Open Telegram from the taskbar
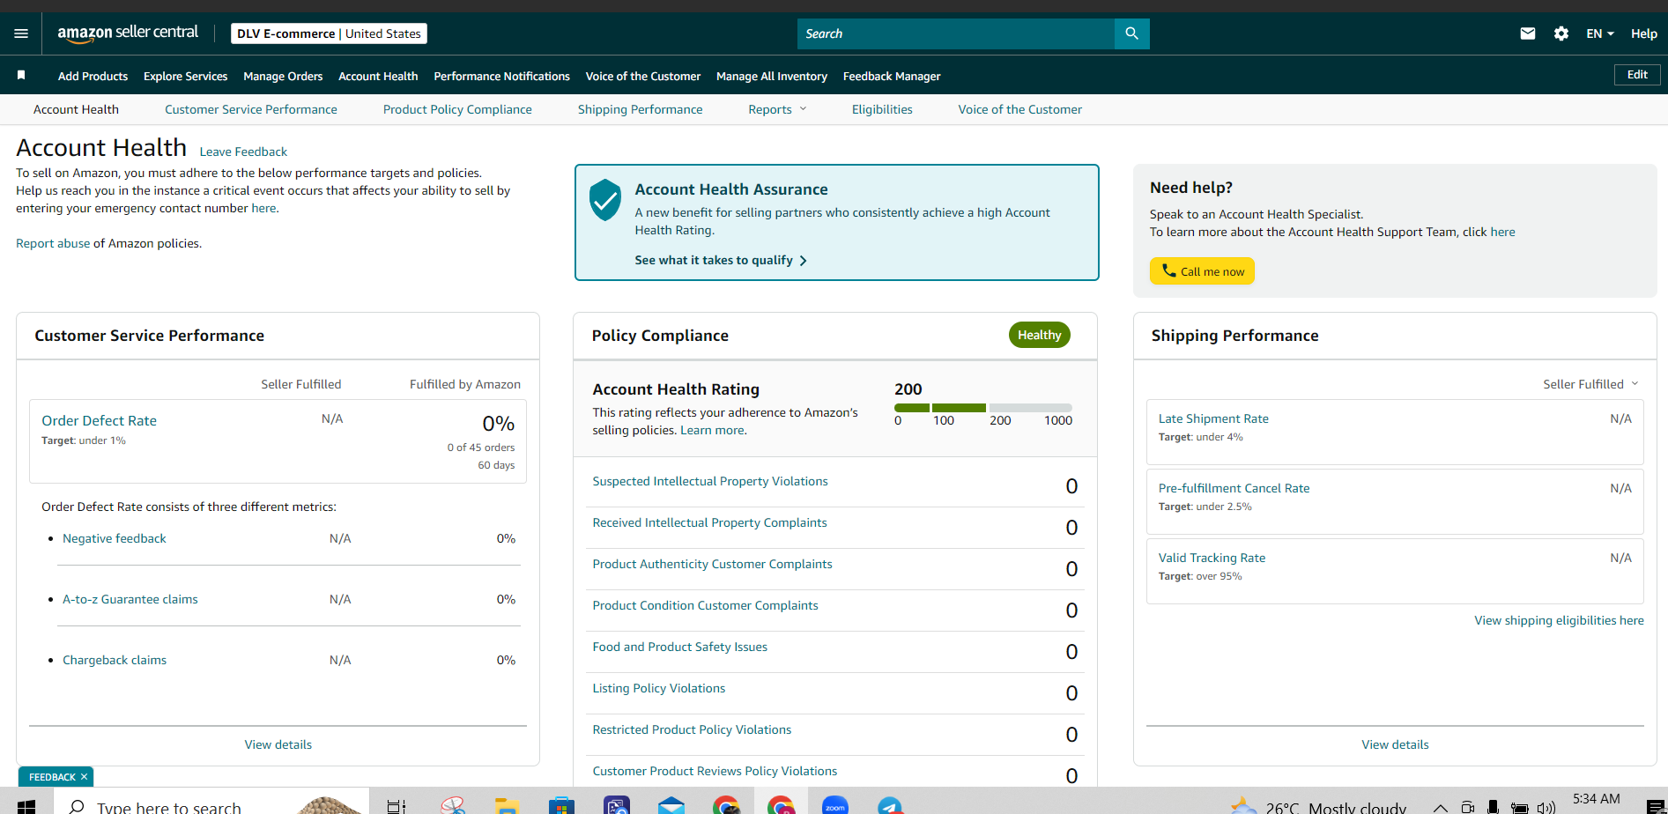This screenshot has width=1668, height=814. [890, 806]
